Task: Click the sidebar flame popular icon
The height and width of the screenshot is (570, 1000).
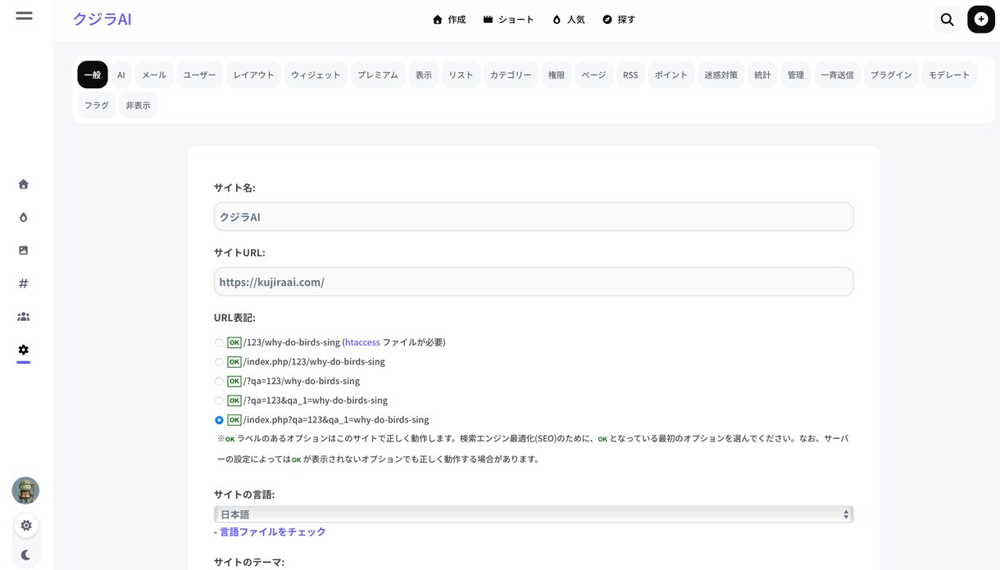Action: pos(24,217)
